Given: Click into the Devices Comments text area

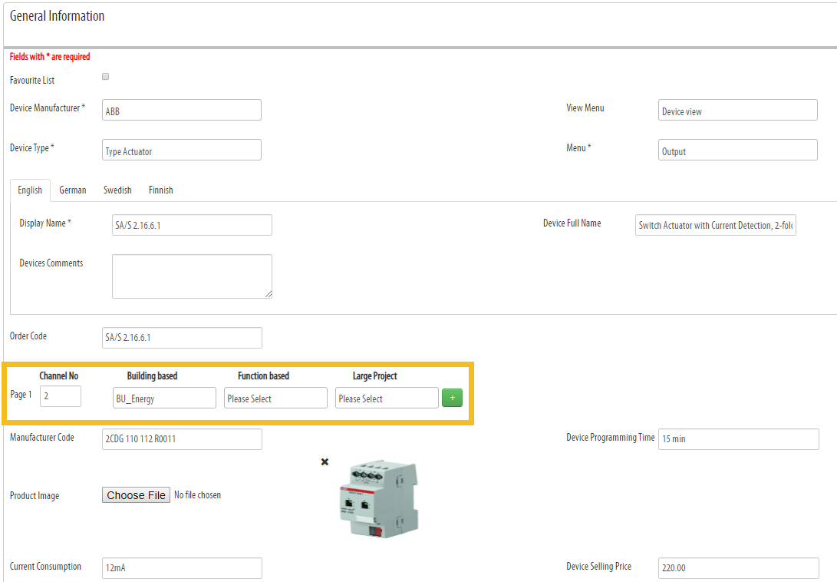Looking at the screenshot, I should pos(192,276).
